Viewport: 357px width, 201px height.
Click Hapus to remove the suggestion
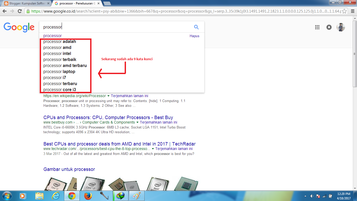pos(194,36)
